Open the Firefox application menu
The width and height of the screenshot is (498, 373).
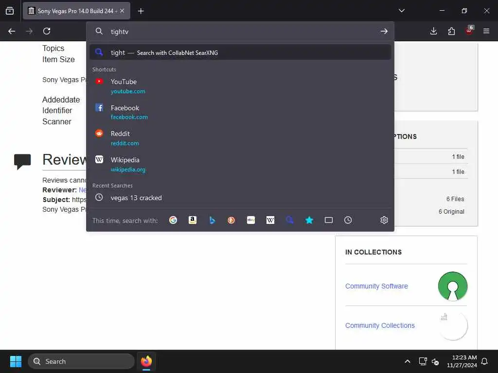pyautogui.click(x=486, y=31)
